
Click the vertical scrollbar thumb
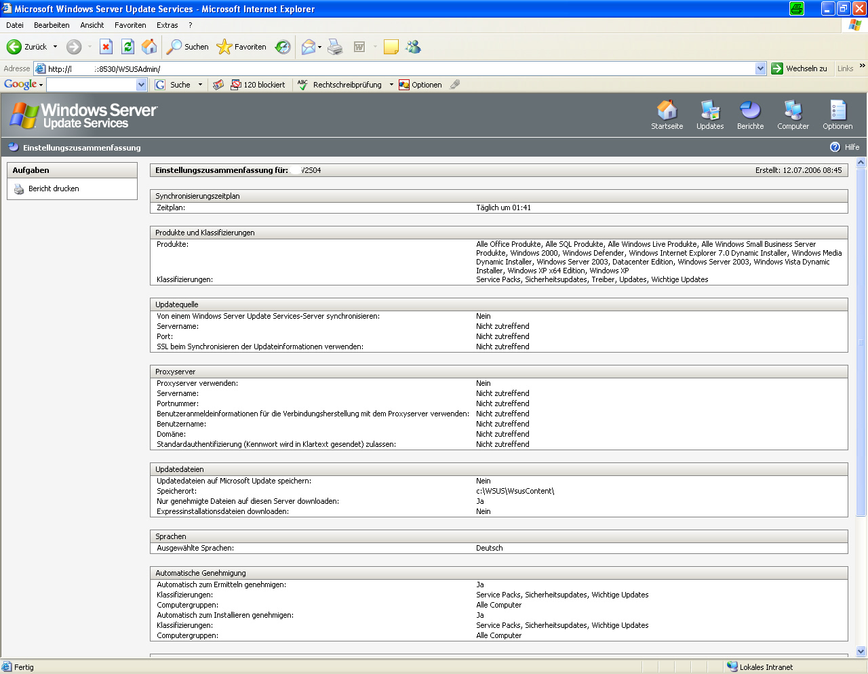(861, 342)
